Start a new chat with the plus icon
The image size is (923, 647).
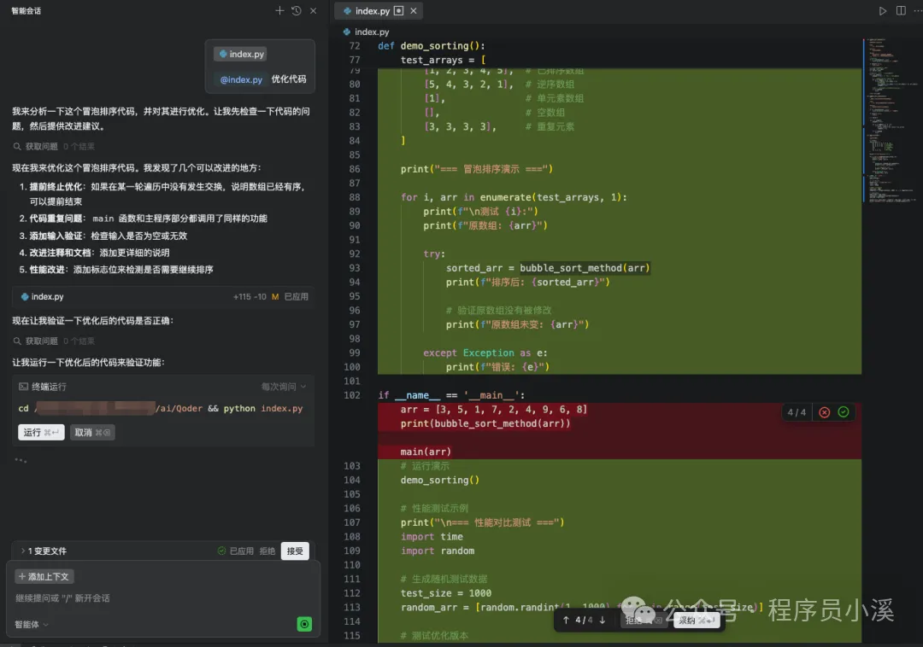[279, 10]
